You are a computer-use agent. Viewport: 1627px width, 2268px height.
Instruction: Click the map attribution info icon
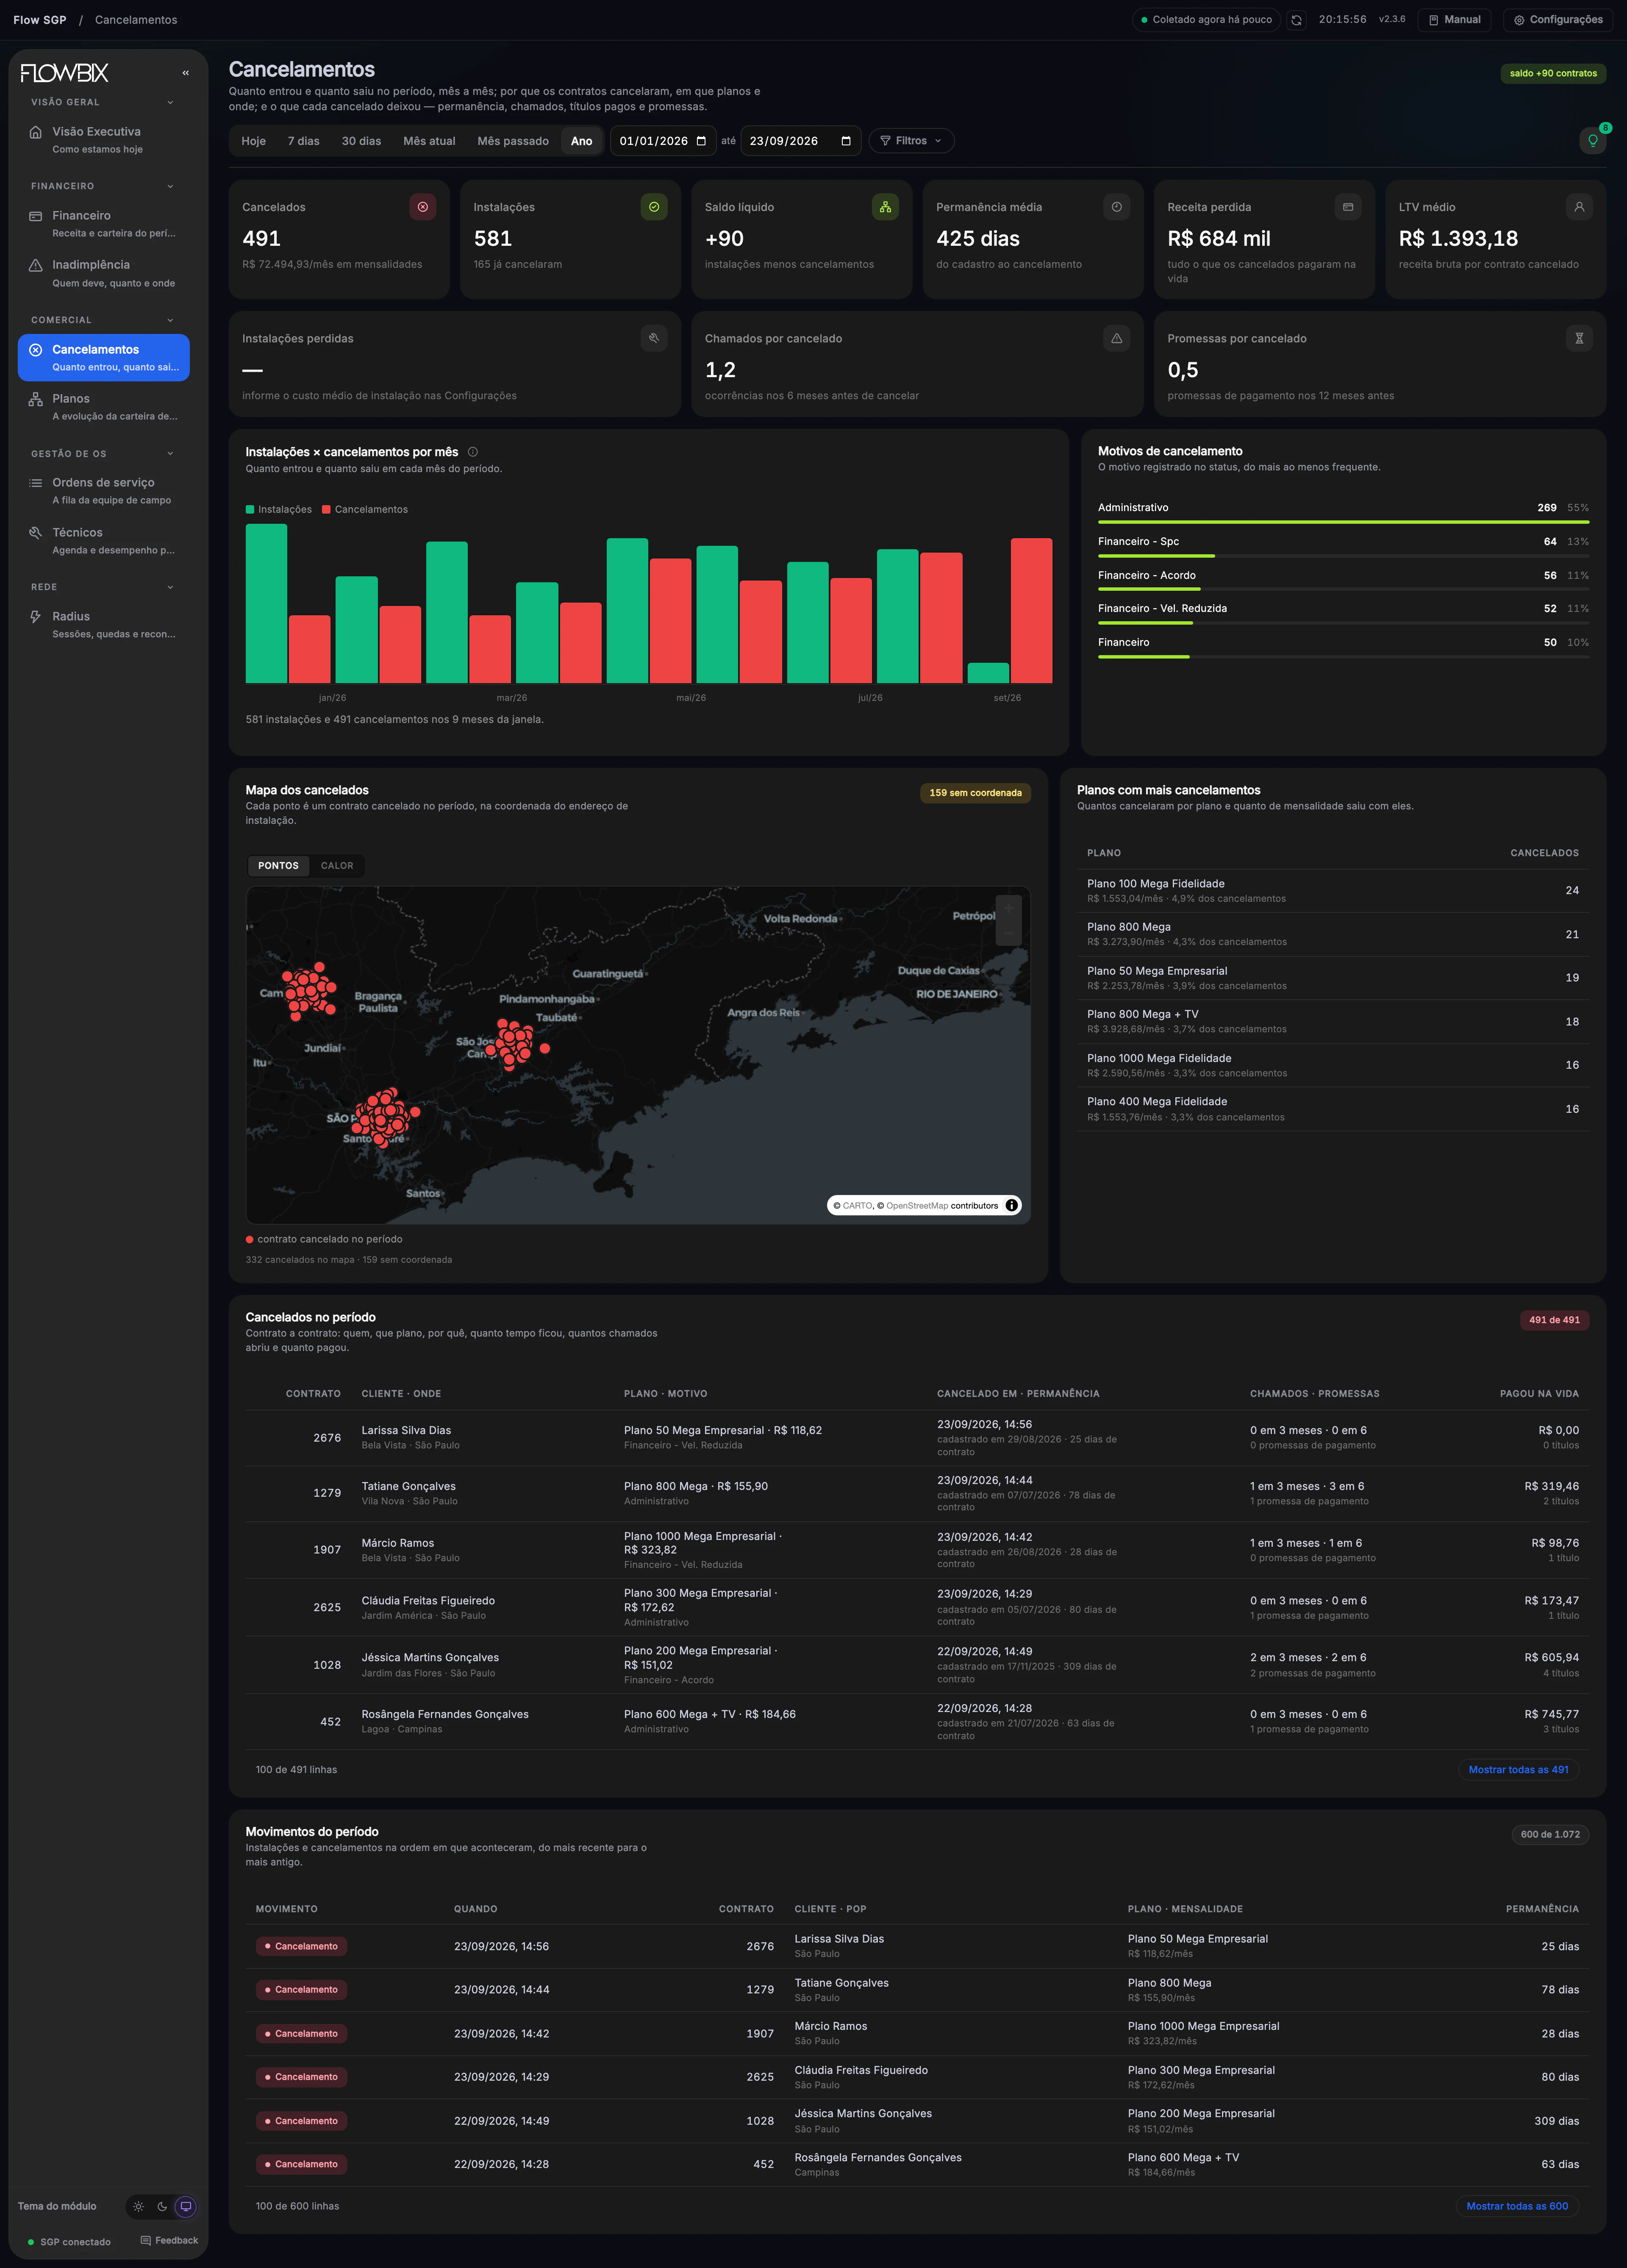(x=1012, y=1205)
